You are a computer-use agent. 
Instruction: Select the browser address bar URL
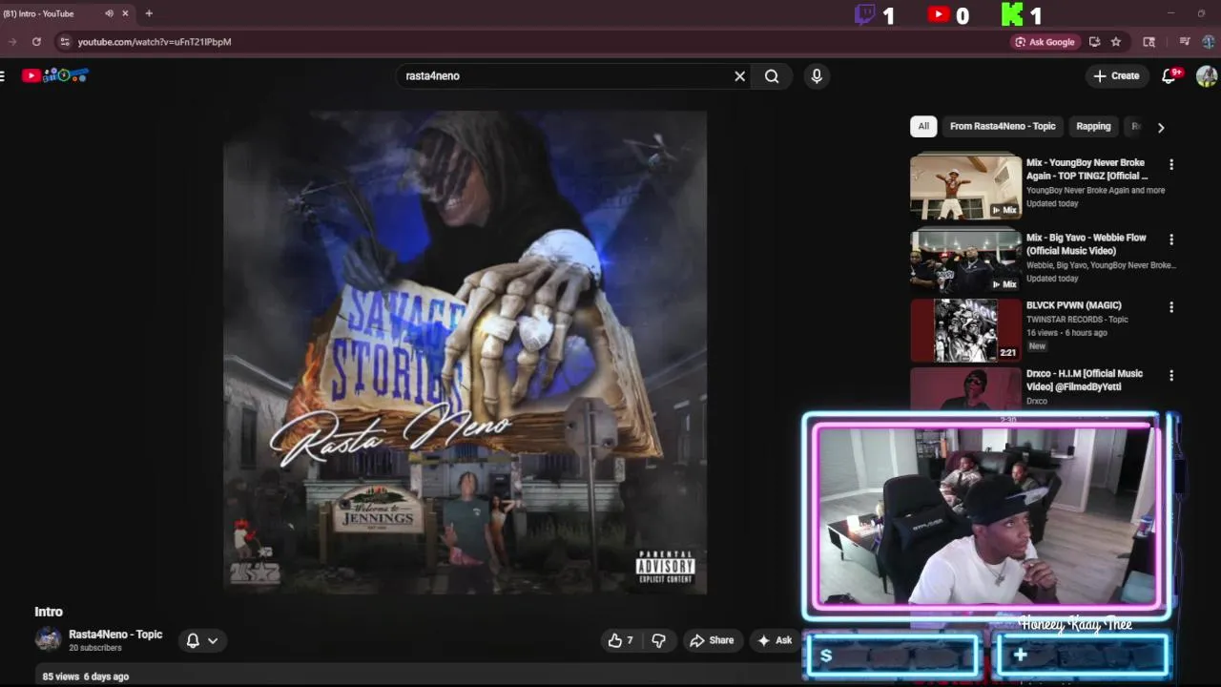155,42
